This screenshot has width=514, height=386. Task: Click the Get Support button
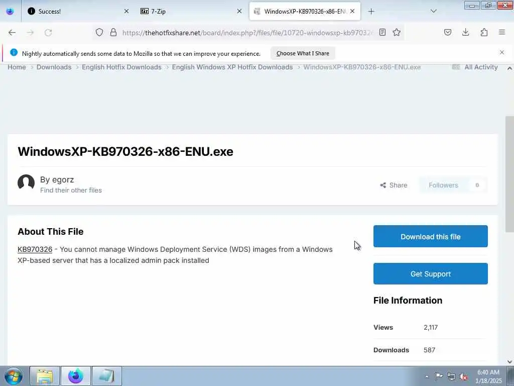430,274
